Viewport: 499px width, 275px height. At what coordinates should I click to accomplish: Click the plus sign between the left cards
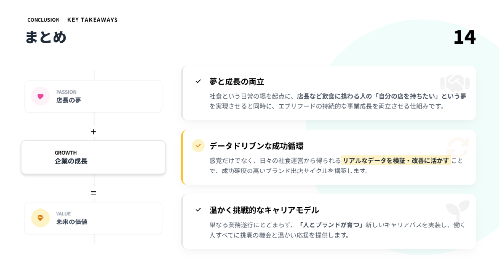pyautogui.click(x=94, y=132)
